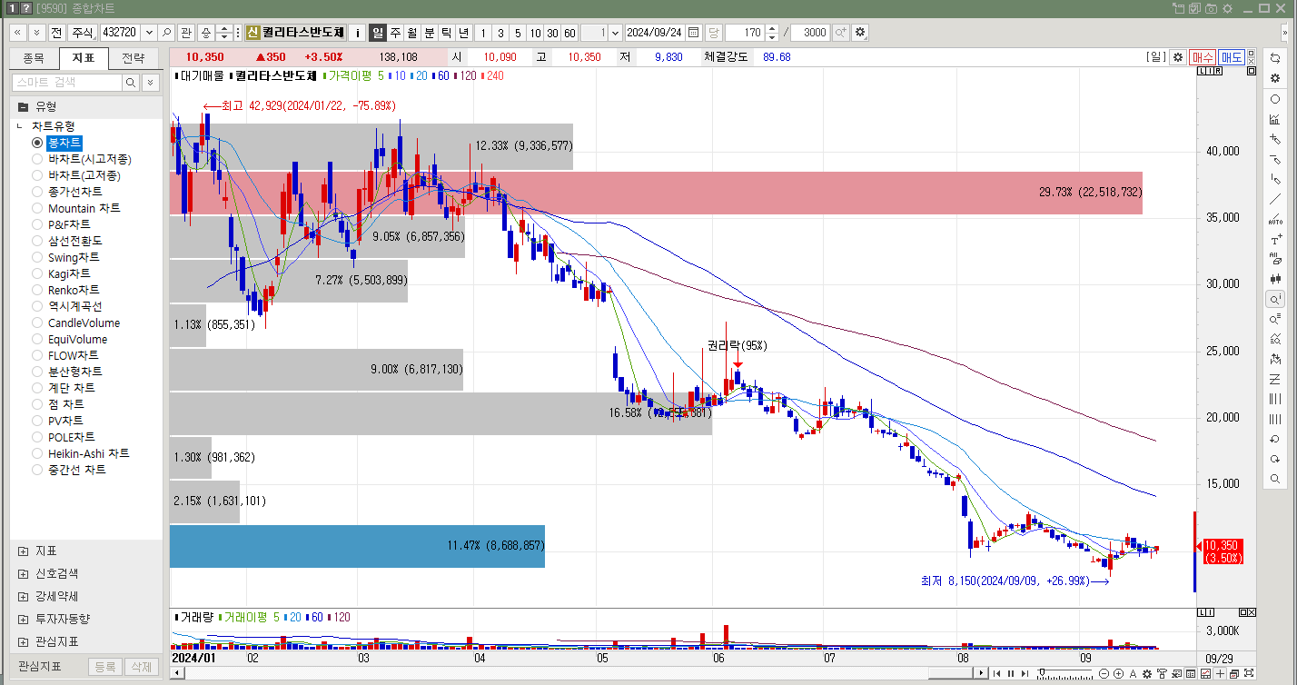Click the 등록 button
The image size is (1297, 685).
click(104, 667)
